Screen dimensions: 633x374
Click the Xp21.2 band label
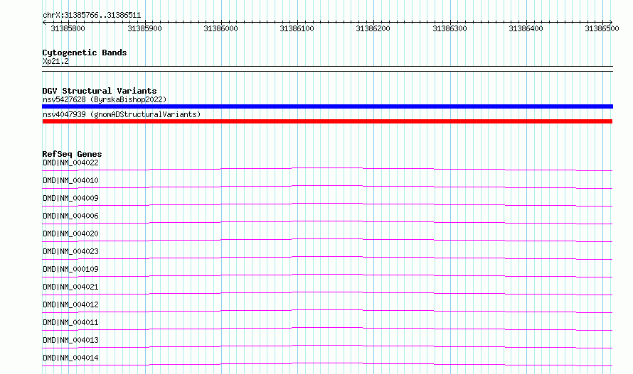pos(55,61)
